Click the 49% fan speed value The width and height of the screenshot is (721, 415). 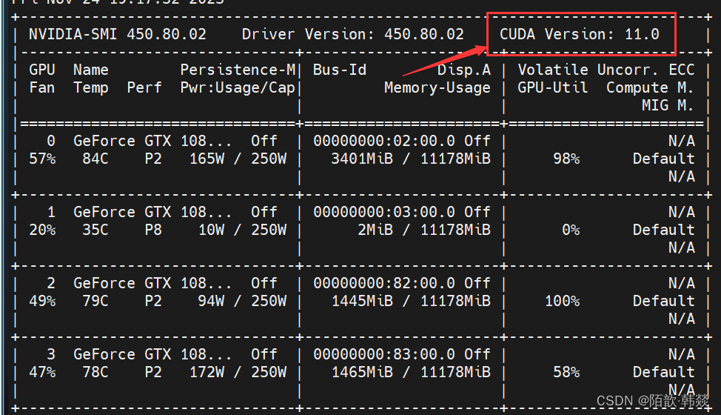[42, 301]
